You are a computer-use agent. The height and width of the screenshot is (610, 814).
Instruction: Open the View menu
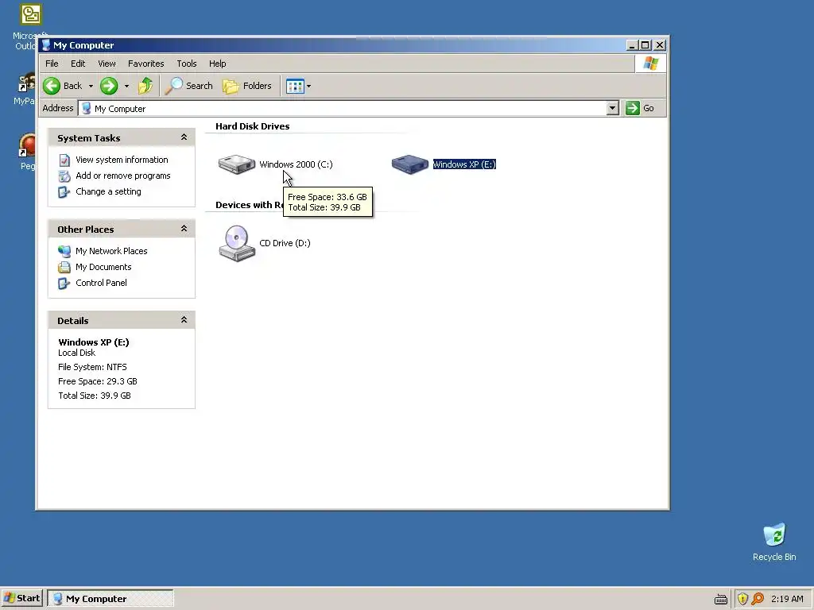pos(107,64)
